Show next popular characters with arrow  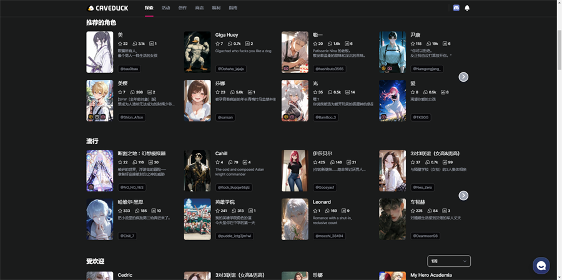463,195
